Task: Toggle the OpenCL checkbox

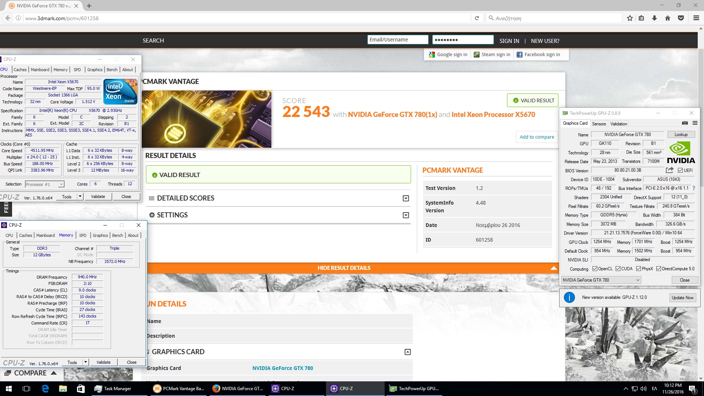Action: point(595,269)
